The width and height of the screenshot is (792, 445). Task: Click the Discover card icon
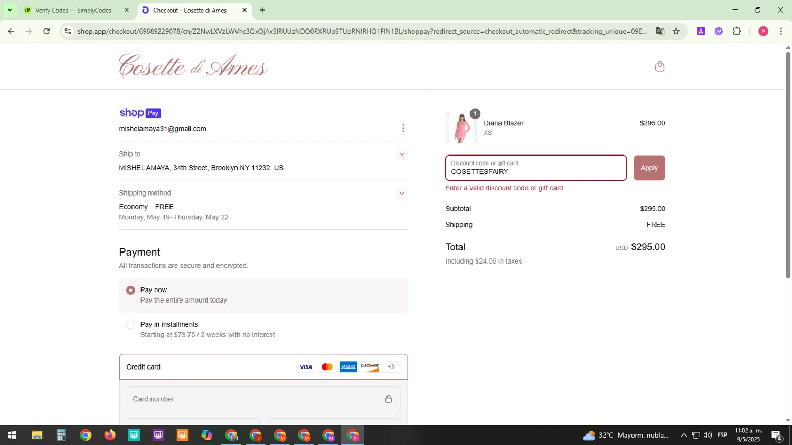(x=370, y=367)
